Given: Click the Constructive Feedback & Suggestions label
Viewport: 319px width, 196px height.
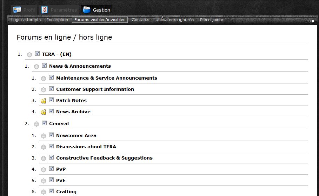Looking at the screenshot, I should tap(104, 158).
